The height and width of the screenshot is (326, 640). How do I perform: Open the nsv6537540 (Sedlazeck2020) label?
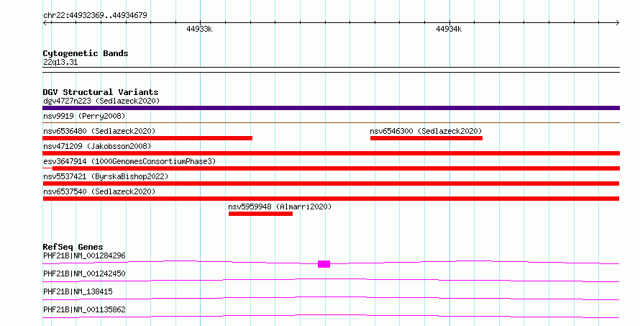click(x=99, y=191)
